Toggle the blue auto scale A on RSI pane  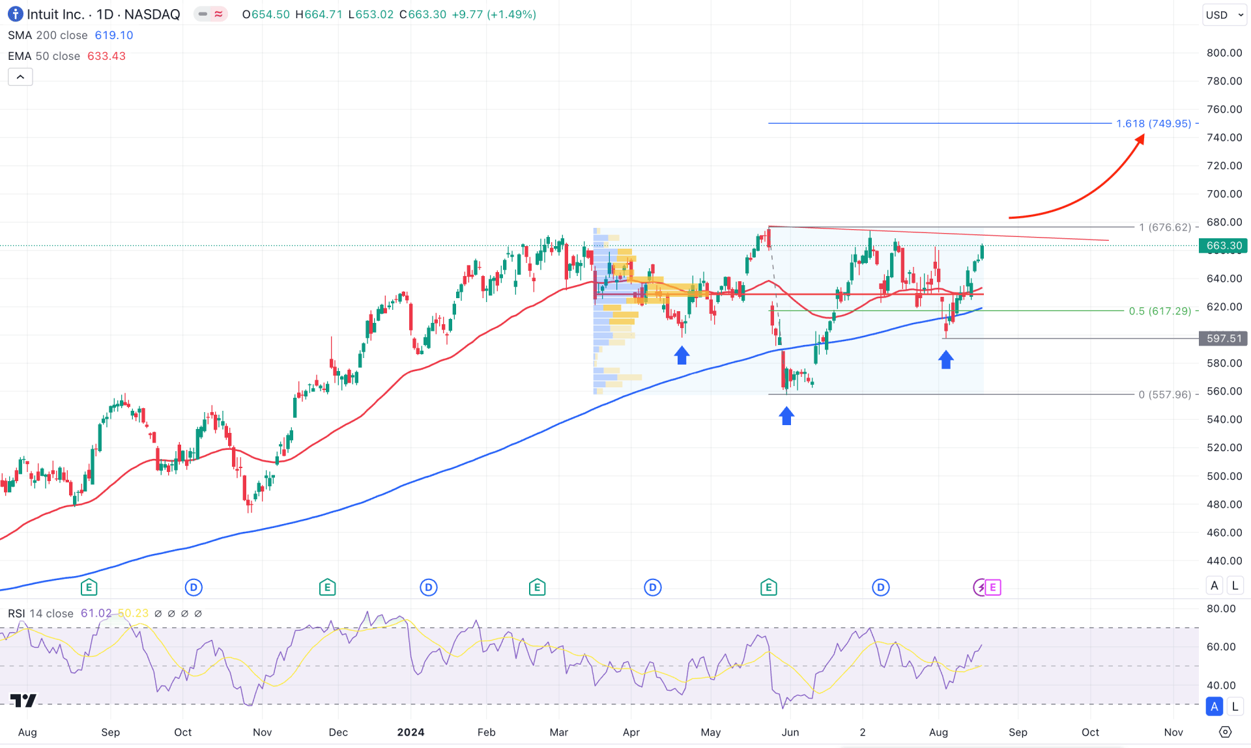pos(1215,706)
